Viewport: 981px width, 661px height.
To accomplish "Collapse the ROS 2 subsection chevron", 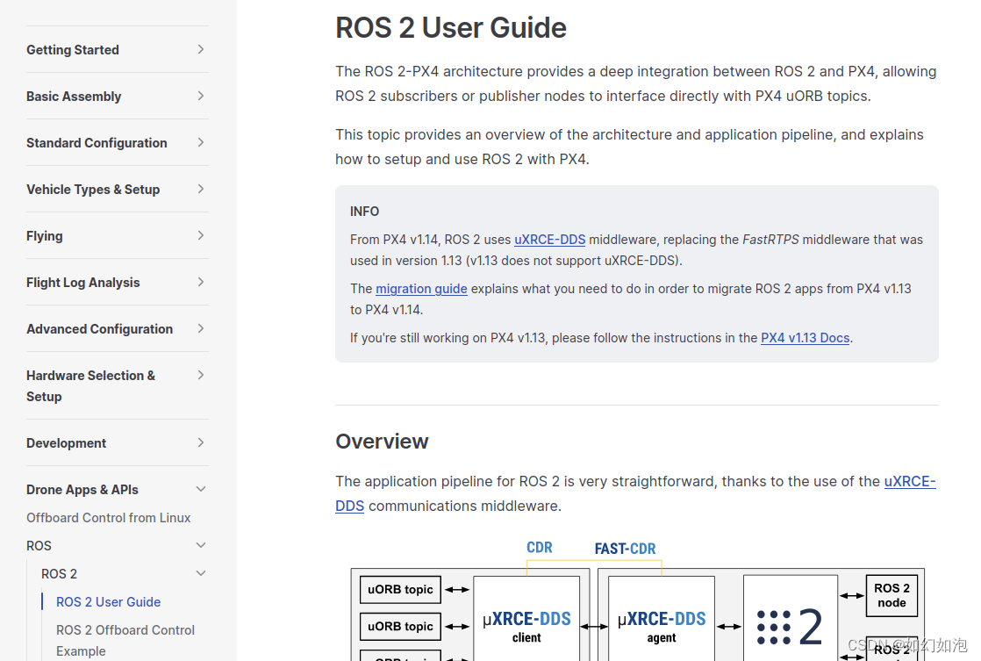I will tap(201, 573).
